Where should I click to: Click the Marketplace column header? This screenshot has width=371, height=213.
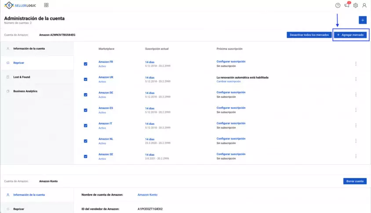click(x=106, y=49)
